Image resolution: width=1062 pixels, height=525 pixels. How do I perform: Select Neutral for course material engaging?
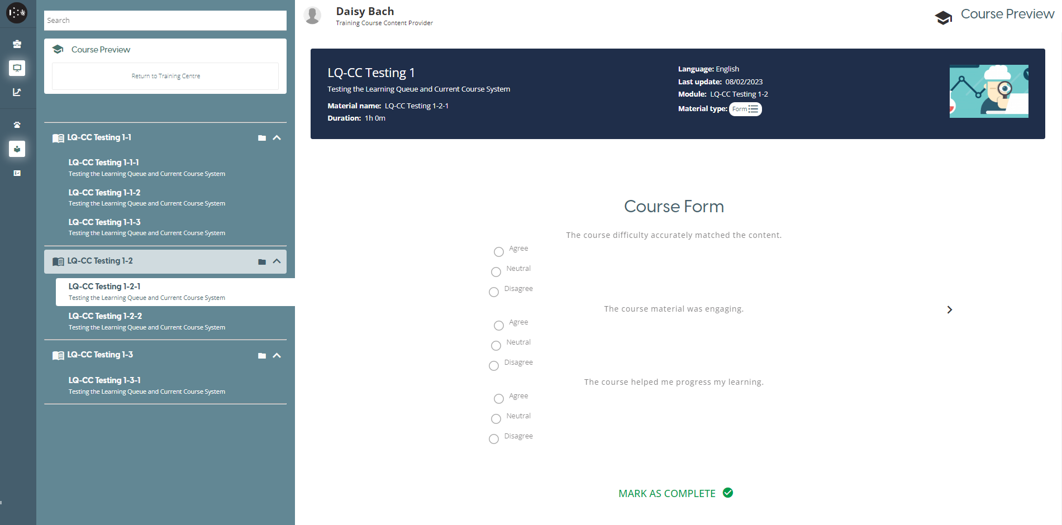point(496,346)
